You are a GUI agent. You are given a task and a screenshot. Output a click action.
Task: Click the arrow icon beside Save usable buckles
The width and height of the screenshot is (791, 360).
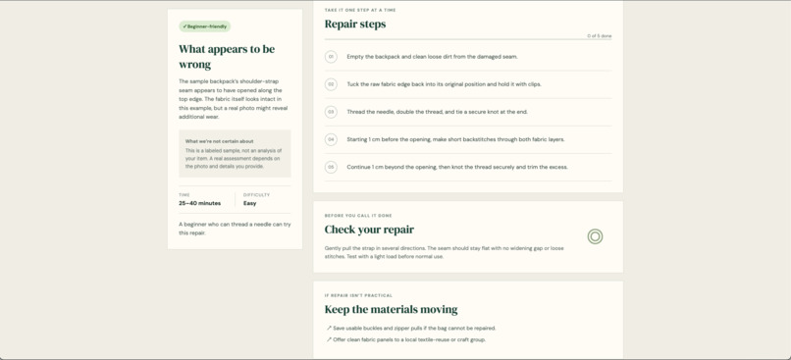coord(329,329)
